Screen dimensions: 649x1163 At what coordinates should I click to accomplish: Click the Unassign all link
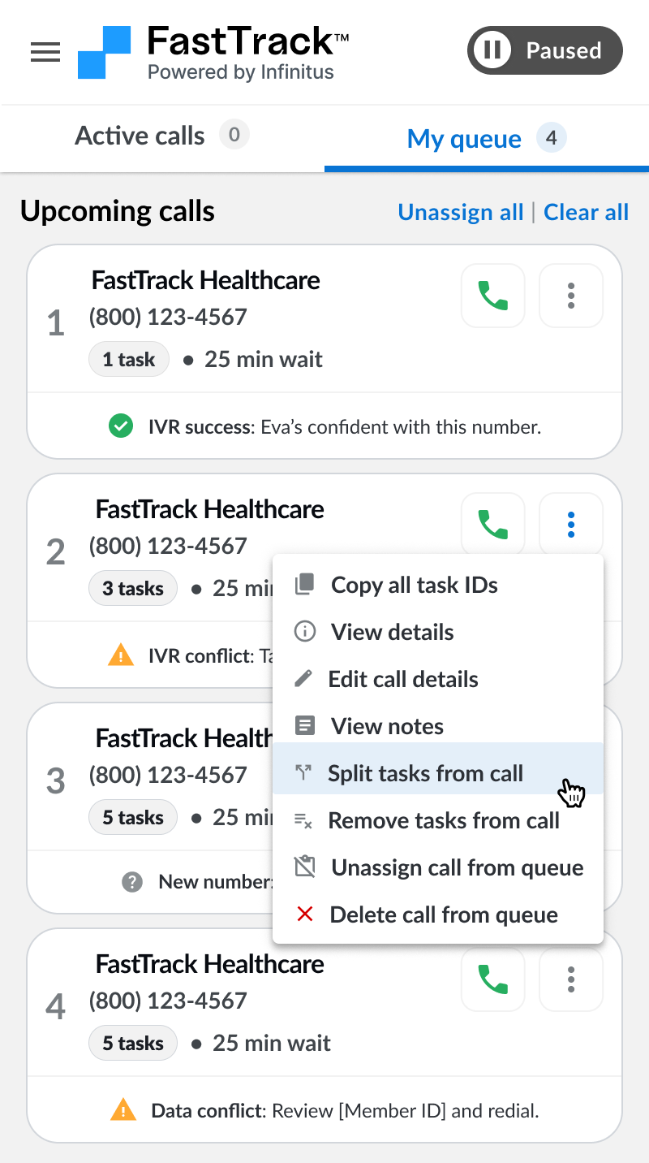click(x=461, y=212)
